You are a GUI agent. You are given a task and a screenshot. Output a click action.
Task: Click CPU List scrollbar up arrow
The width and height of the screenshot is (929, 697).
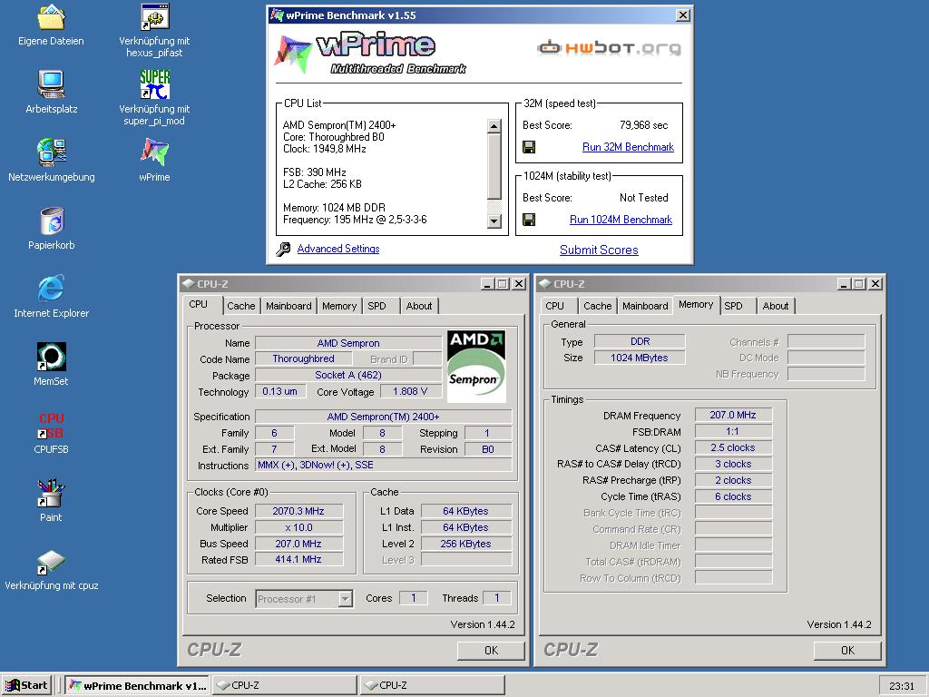click(x=494, y=125)
